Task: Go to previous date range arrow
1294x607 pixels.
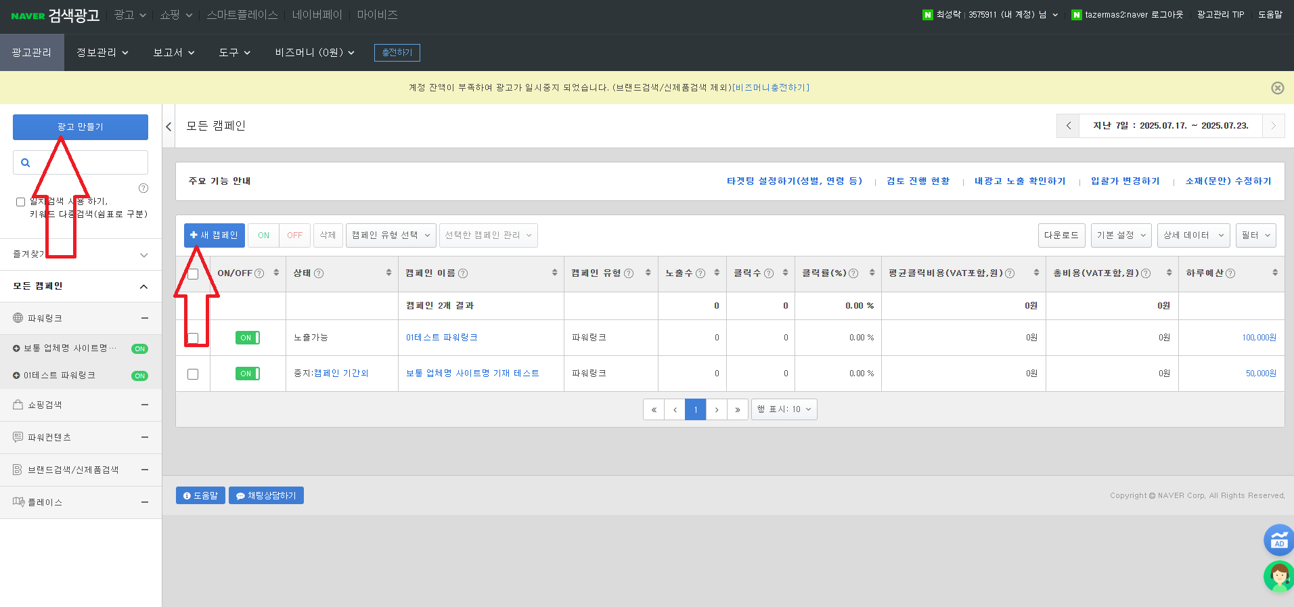Action: [1068, 126]
